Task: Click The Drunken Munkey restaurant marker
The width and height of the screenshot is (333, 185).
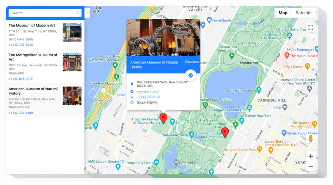Action: tap(314, 123)
